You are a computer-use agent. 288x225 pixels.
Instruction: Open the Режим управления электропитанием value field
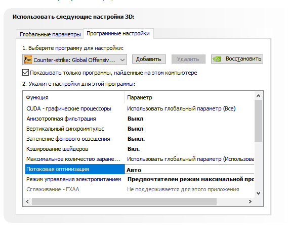tap(190, 179)
